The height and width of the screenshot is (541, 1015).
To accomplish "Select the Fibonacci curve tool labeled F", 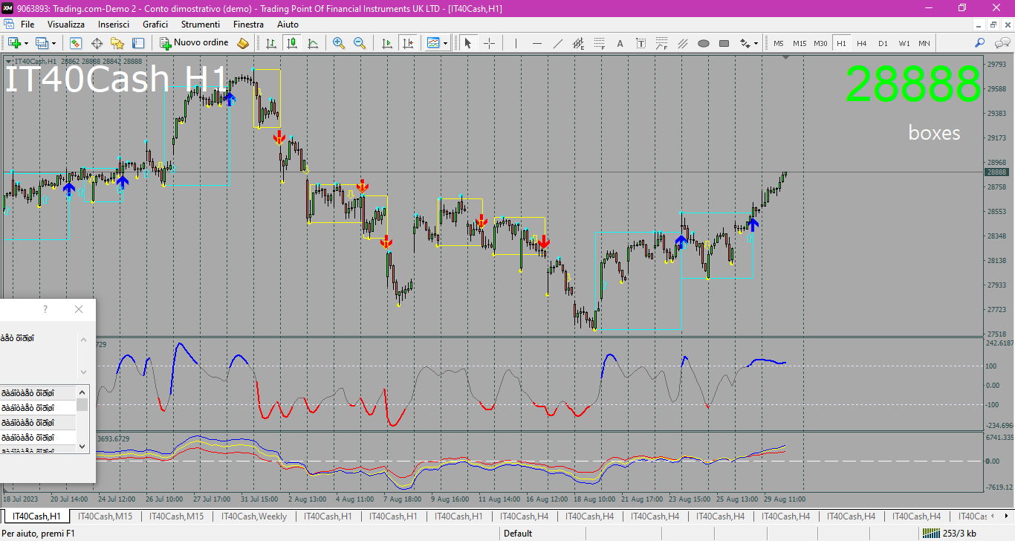I will point(662,43).
